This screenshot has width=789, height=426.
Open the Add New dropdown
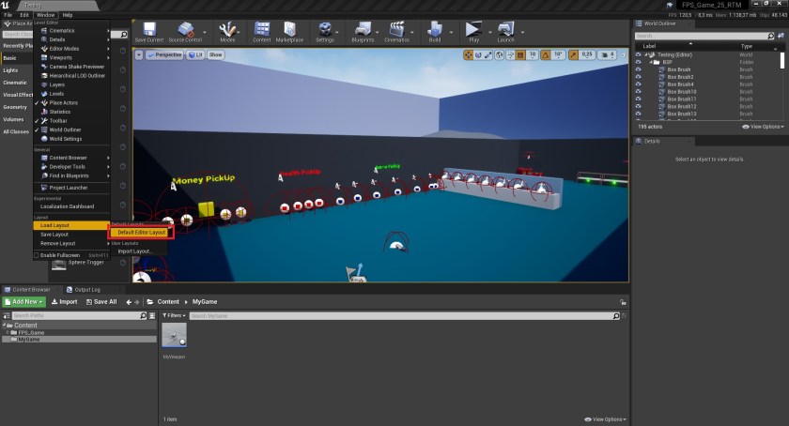(23, 302)
